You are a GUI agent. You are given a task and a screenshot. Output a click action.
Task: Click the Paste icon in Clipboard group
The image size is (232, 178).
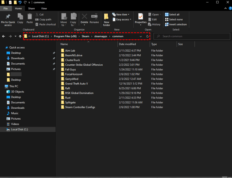point(30,17)
